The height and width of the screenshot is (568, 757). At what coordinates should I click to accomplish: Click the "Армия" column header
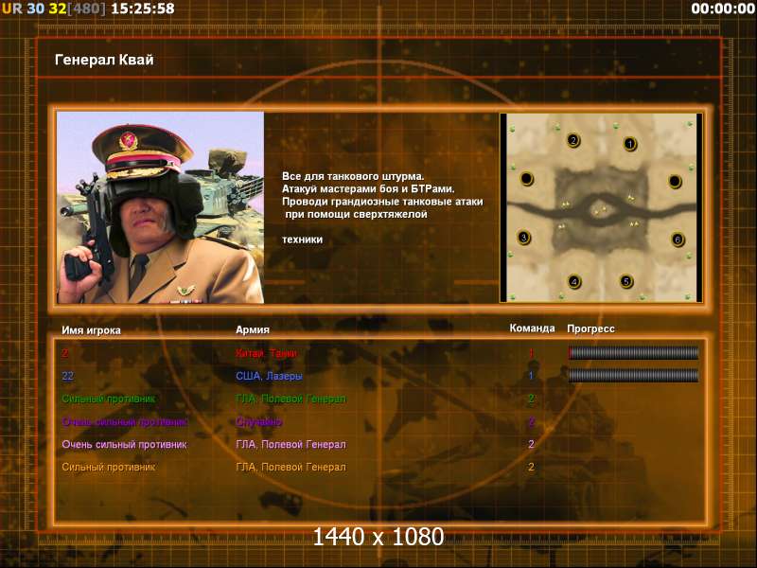point(253,329)
